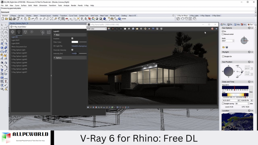Click the Time of day slider bar
This screenshot has width=258, height=145.
tap(235, 95)
